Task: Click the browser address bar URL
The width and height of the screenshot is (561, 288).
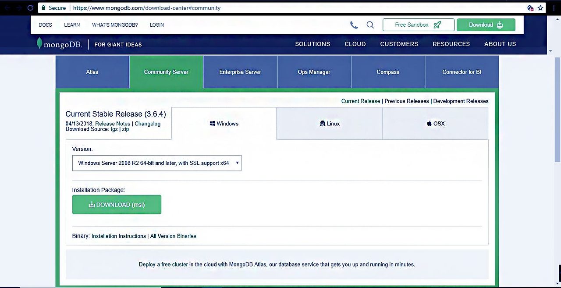Action: [x=147, y=8]
